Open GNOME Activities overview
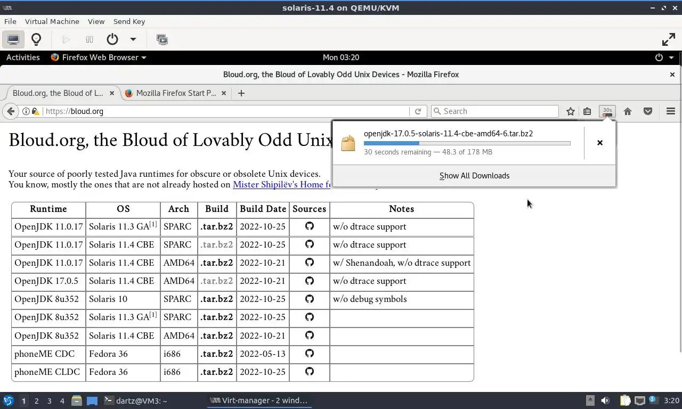The width and height of the screenshot is (682, 409). click(23, 57)
